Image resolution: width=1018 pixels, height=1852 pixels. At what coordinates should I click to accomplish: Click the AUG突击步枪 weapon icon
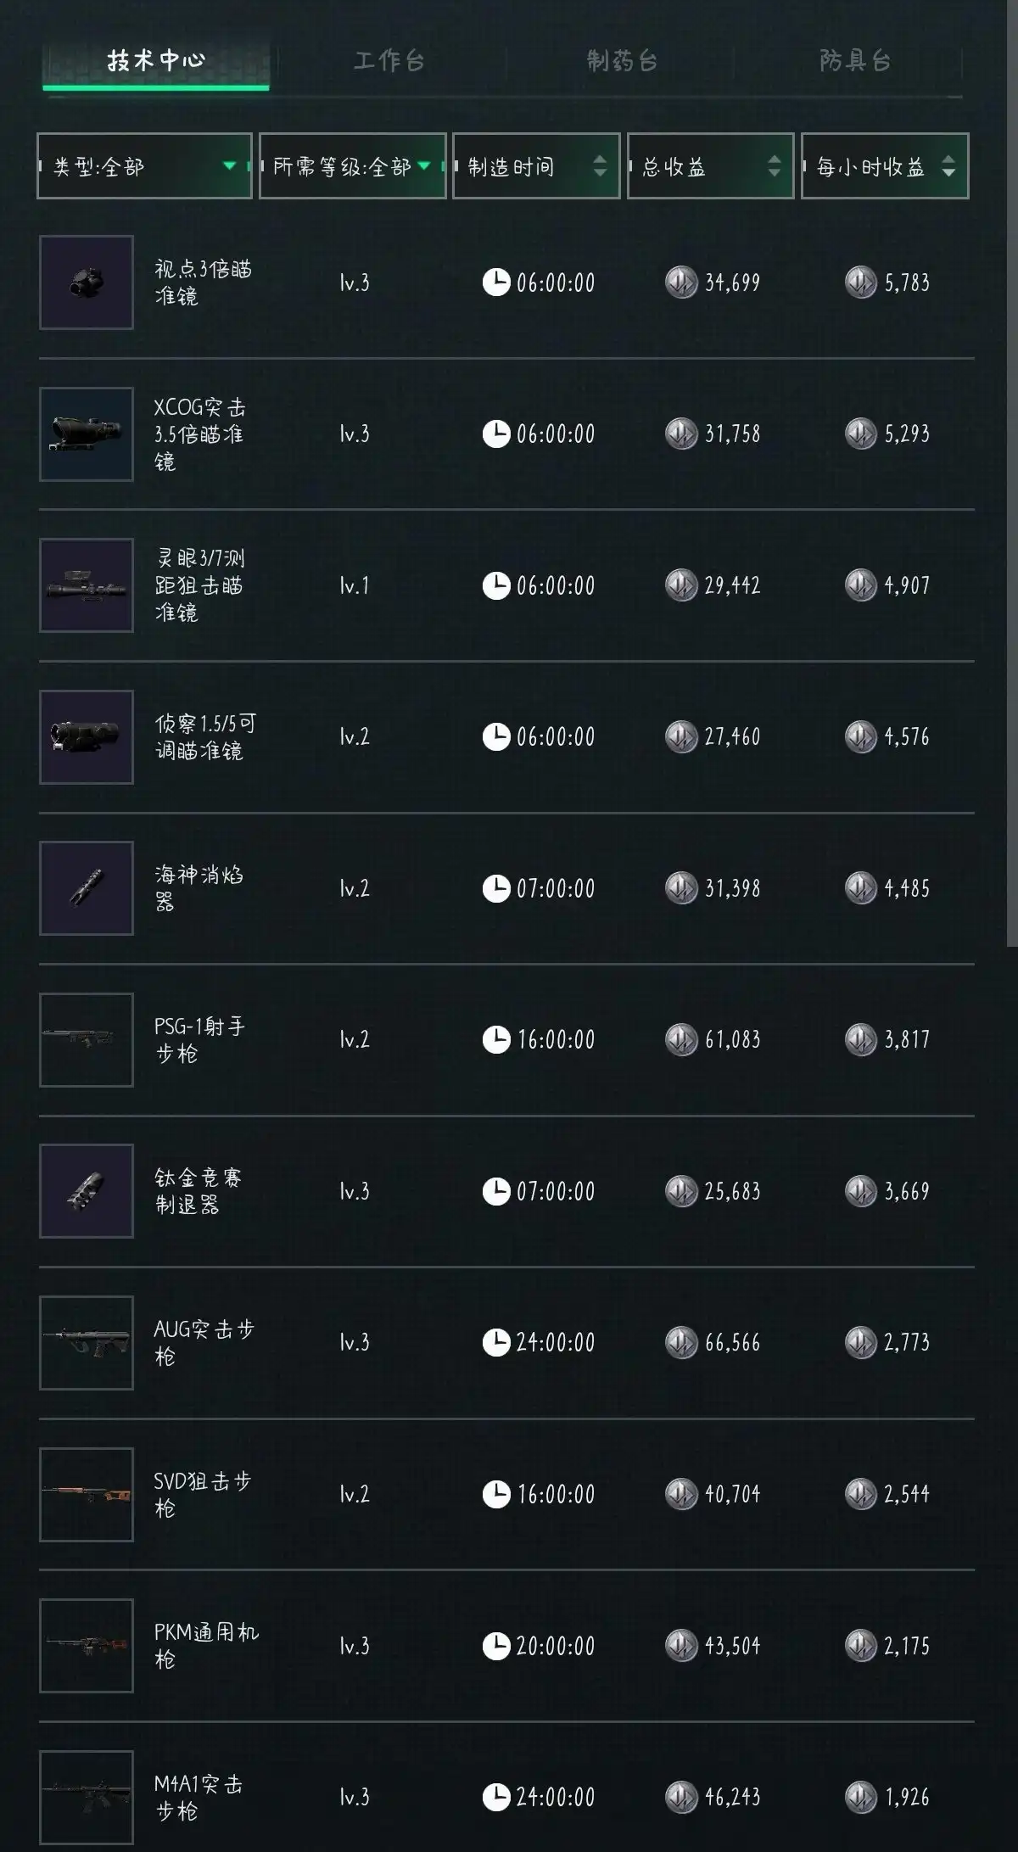click(x=87, y=1342)
